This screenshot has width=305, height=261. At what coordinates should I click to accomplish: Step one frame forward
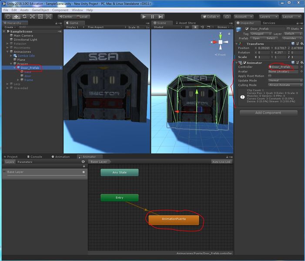[161, 17]
